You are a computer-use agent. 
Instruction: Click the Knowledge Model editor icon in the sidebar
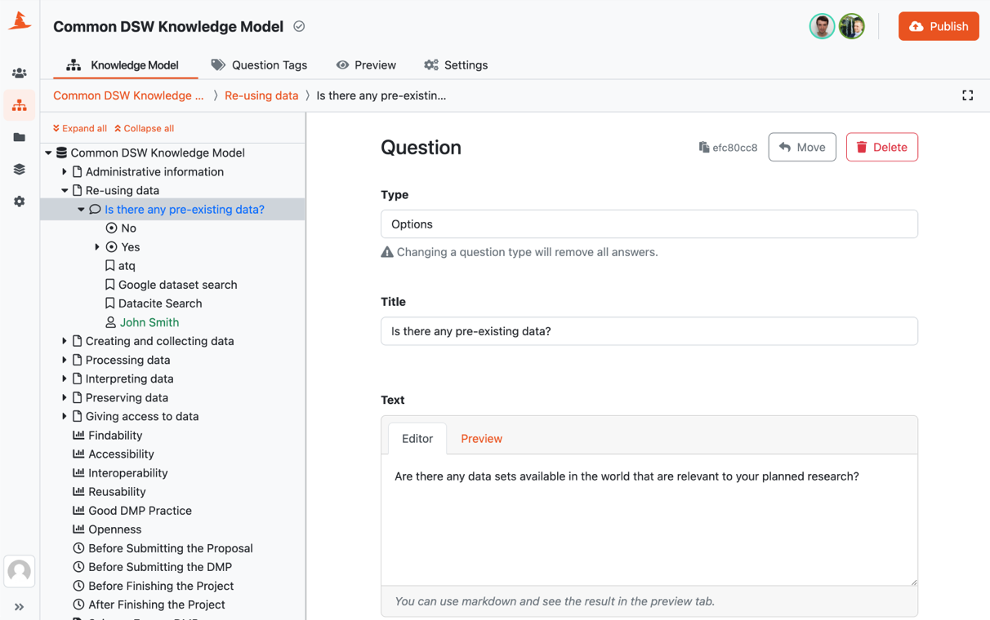click(x=19, y=105)
